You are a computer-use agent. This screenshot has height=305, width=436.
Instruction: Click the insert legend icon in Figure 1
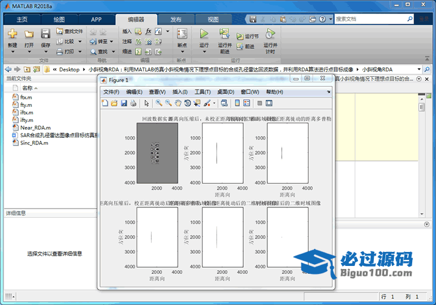246,103
